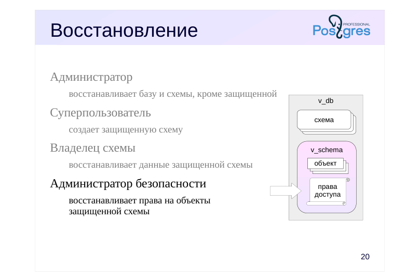
Task: Click the "права доступа" scroll shape
Action: (328, 191)
